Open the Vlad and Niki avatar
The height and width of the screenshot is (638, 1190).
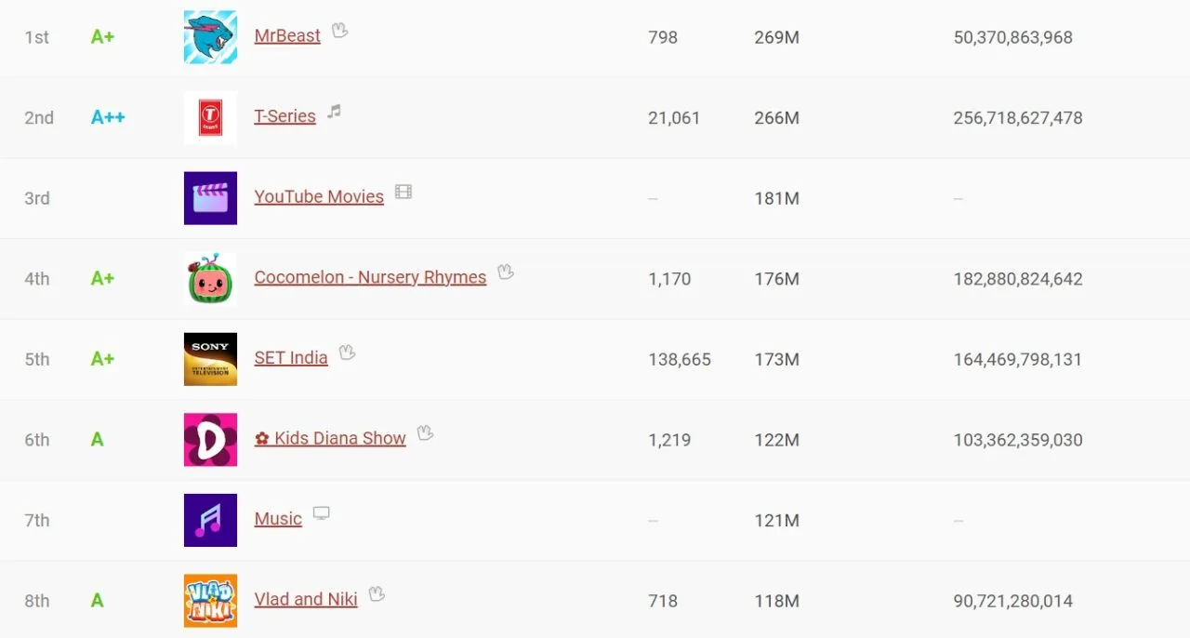pos(210,601)
